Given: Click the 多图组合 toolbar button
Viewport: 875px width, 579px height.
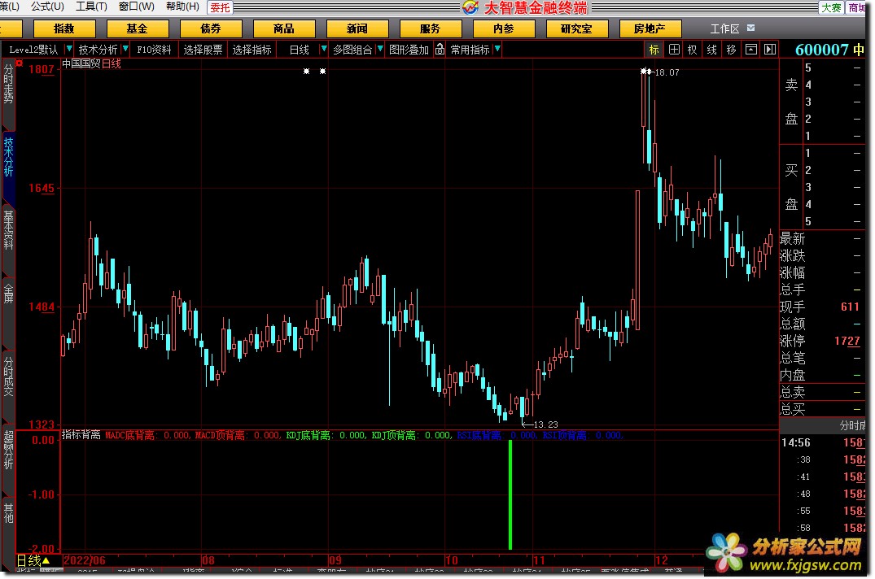Looking at the screenshot, I should pyautogui.click(x=352, y=50).
